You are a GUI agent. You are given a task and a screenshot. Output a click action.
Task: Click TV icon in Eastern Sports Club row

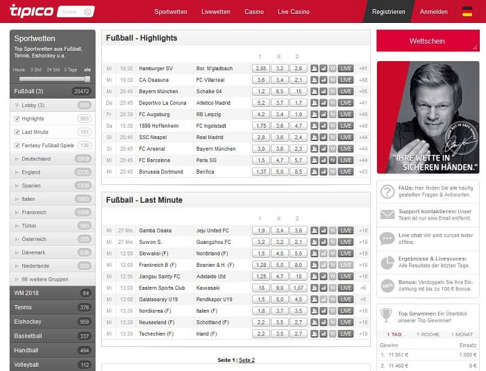(333, 288)
